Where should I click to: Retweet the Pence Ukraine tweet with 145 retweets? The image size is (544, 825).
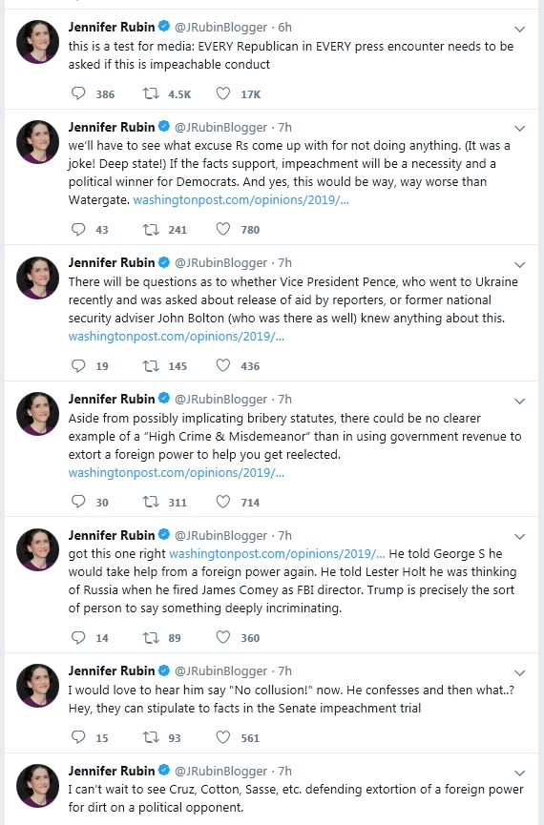point(151,365)
